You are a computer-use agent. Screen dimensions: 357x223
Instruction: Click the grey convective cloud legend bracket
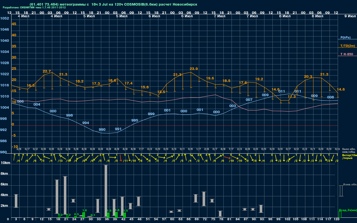341,191
